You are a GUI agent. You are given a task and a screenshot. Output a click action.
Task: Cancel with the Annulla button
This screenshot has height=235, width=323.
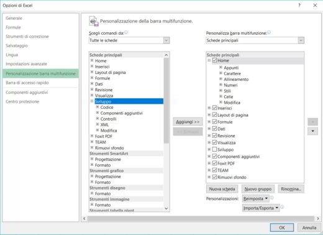click(x=309, y=228)
